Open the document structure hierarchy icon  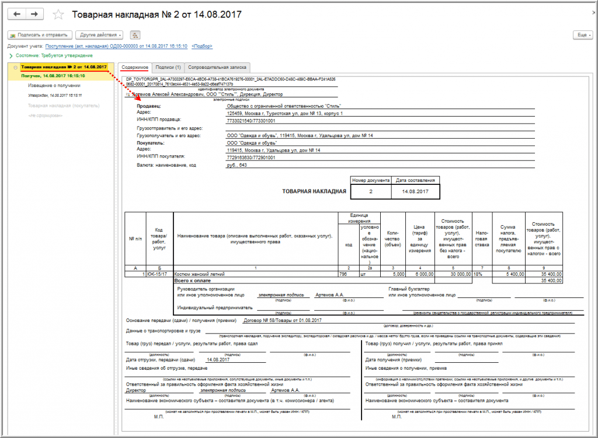click(136, 35)
